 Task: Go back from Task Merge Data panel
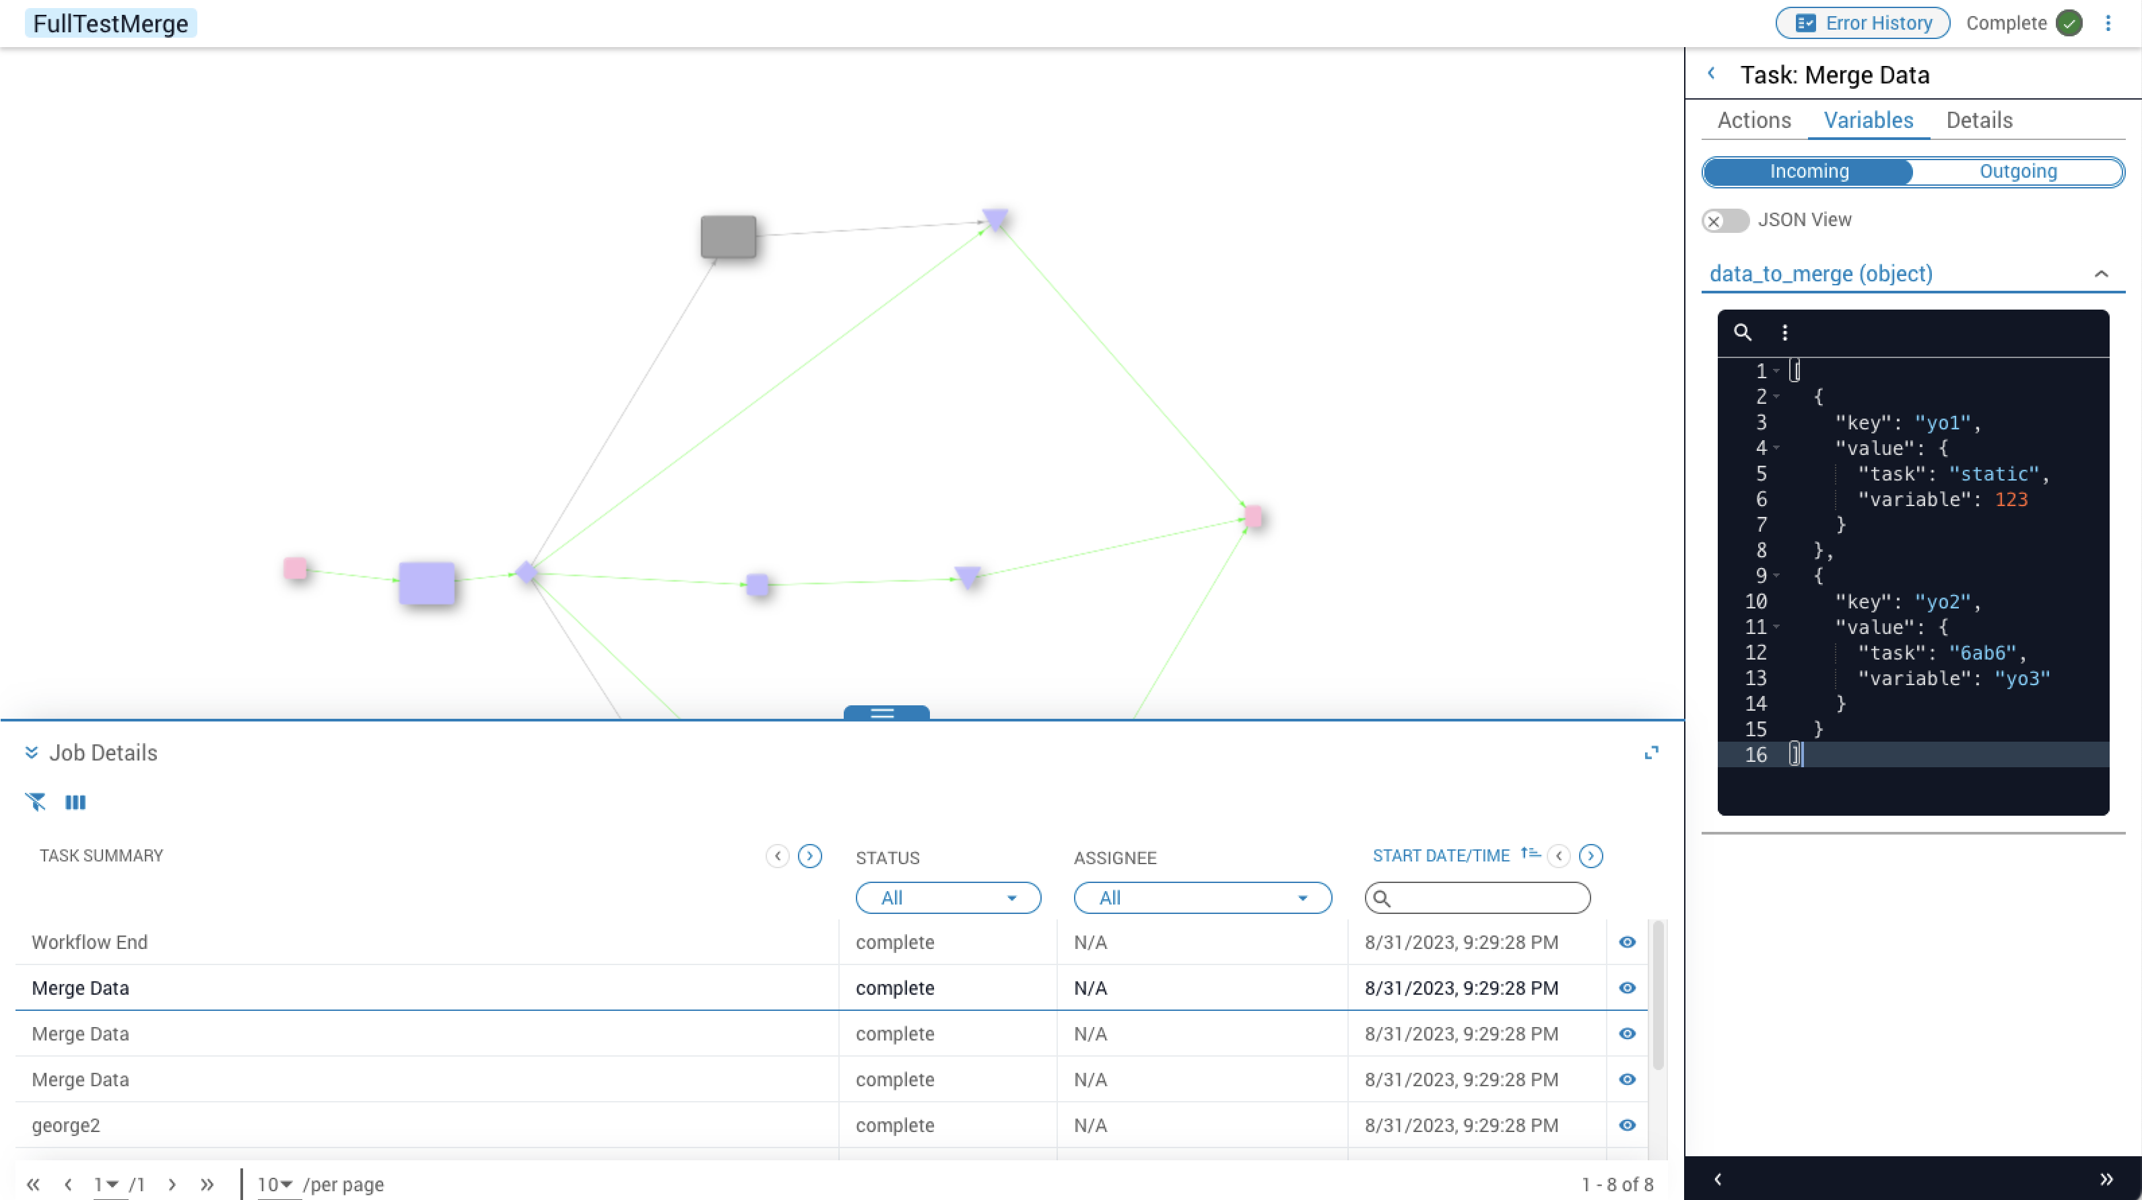[x=1711, y=74]
